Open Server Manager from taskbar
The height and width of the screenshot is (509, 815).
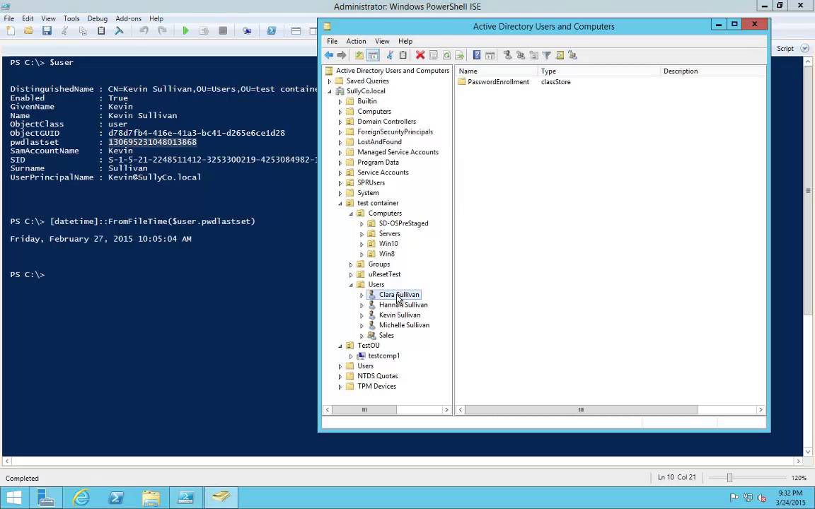tap(46, 498)
